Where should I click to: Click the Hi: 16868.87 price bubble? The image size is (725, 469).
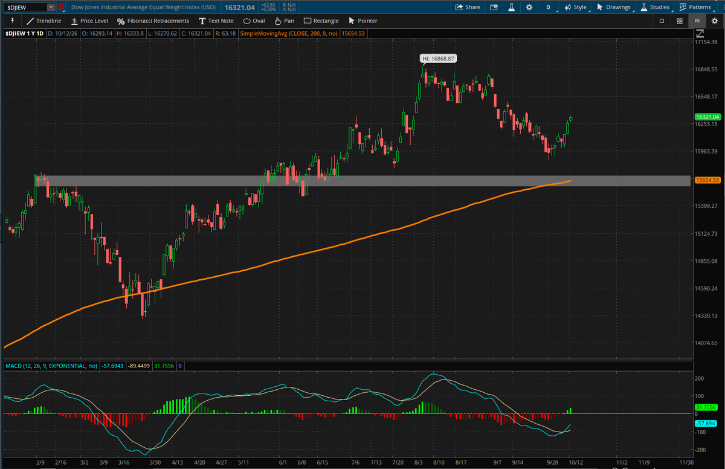point(439,59)
